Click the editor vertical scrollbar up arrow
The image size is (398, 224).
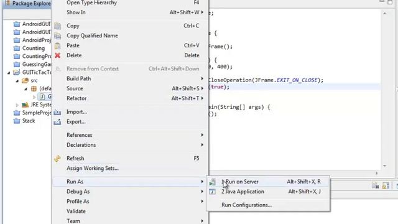(385, 13)
